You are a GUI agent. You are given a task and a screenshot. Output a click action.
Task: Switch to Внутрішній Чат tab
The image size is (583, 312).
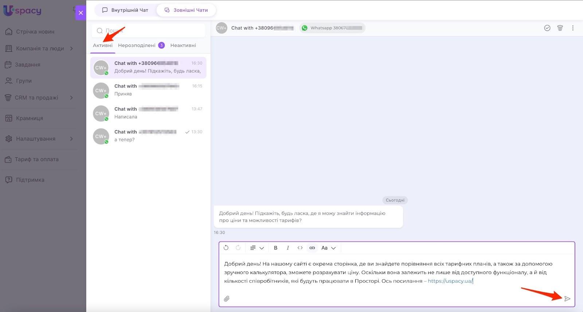(125, 10)
